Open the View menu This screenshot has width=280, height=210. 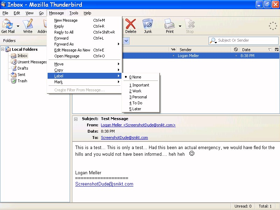click(29, 13)
